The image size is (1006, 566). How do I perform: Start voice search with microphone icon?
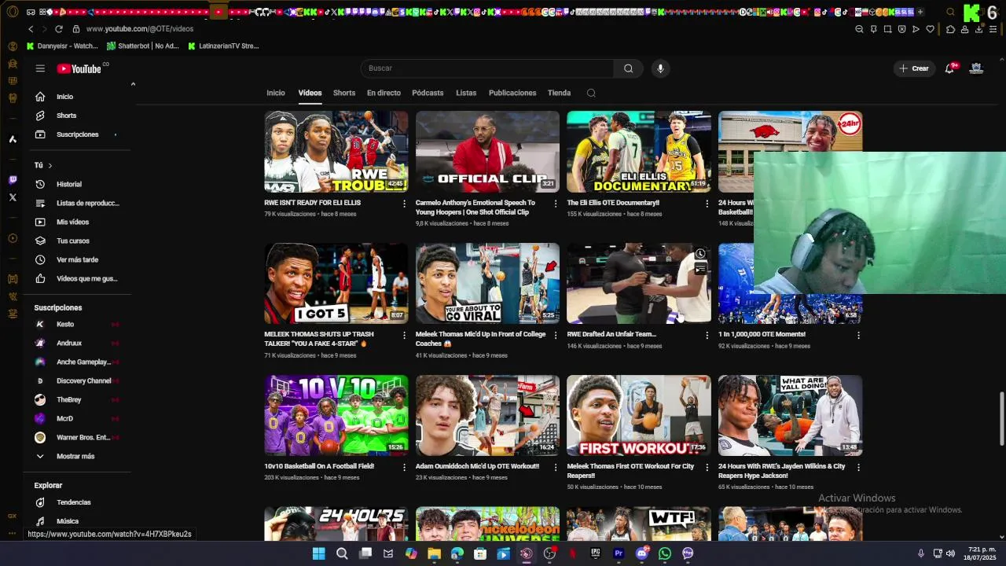tap(660, 68)
